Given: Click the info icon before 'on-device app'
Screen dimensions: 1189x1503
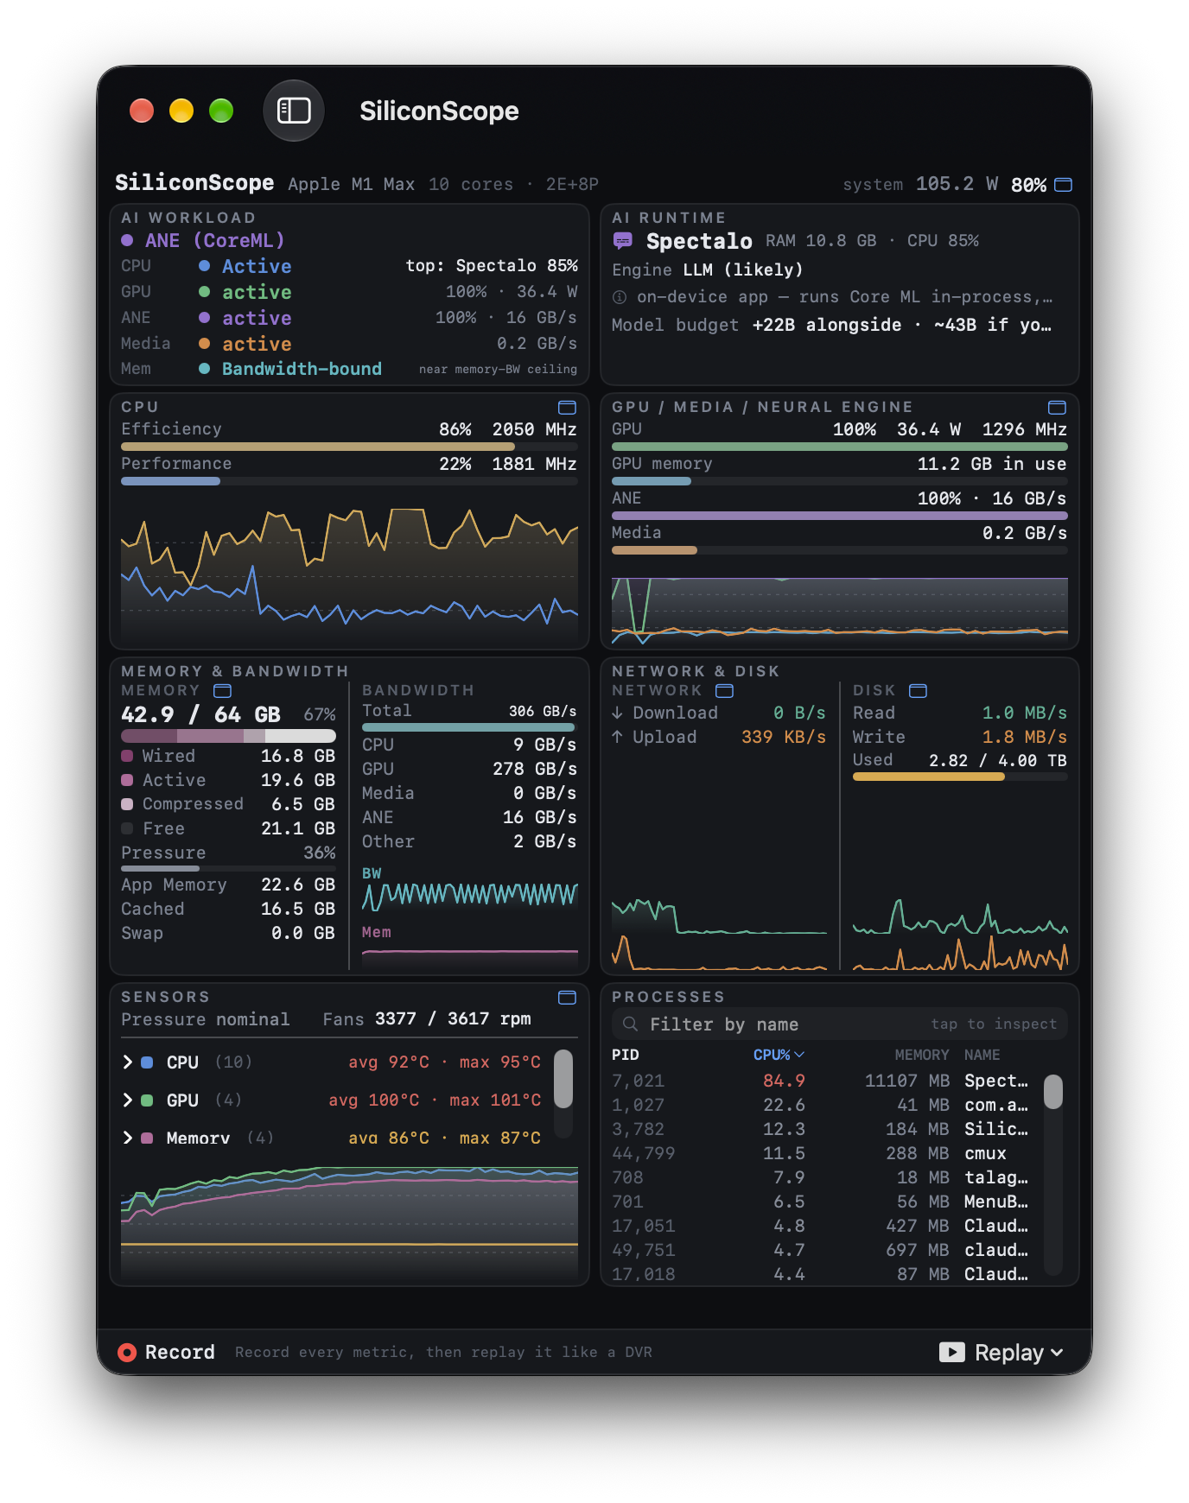Looking at the screenshot, I should (620, 297).
